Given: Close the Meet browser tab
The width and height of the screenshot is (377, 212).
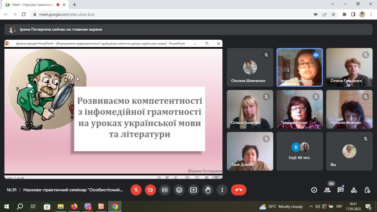Looking at the screenshot, I should (64, 5).
